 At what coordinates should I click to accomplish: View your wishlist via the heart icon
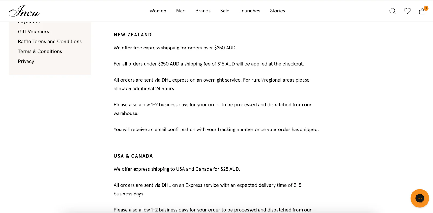pyautogui.click(x=407, y=11)
